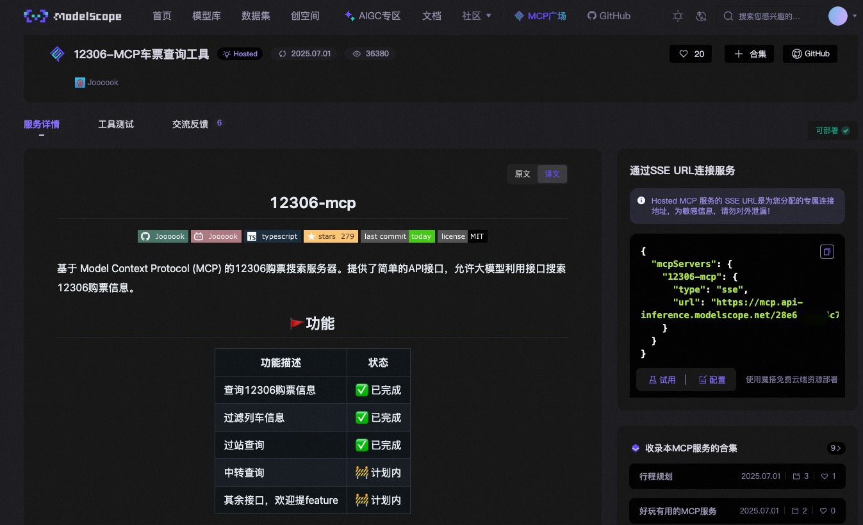Expand the arrow next to user avatar
This screenshot has height=525, width=863.
point(855,16)
